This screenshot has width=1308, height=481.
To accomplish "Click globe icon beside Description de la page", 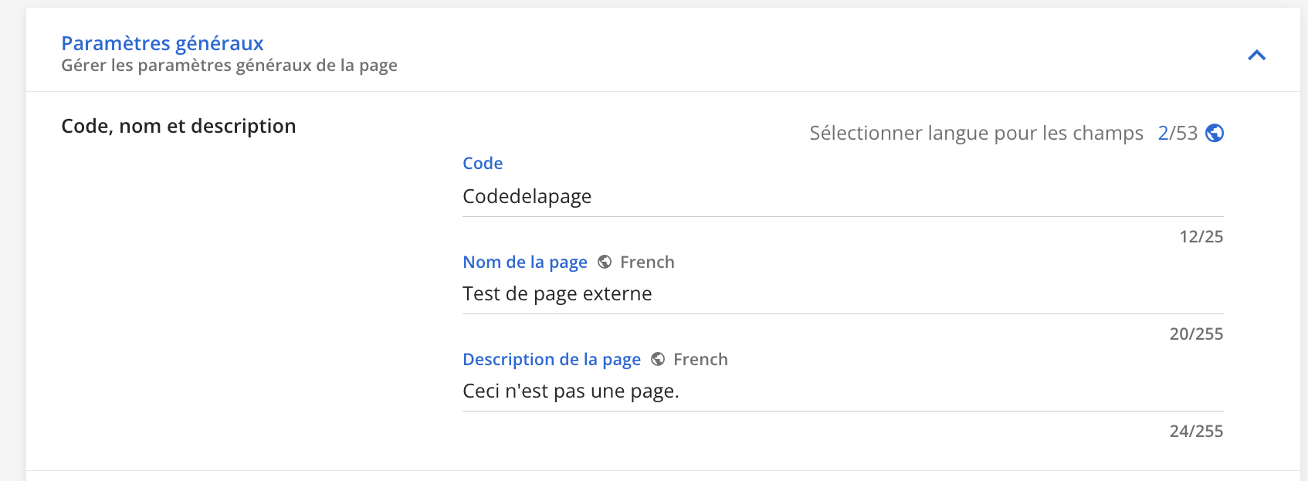I will 658,360.
